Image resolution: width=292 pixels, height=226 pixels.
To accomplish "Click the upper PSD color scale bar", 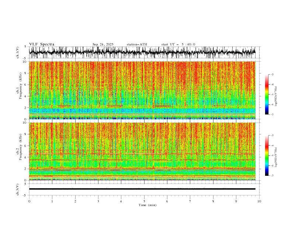I will click(267, 95).
